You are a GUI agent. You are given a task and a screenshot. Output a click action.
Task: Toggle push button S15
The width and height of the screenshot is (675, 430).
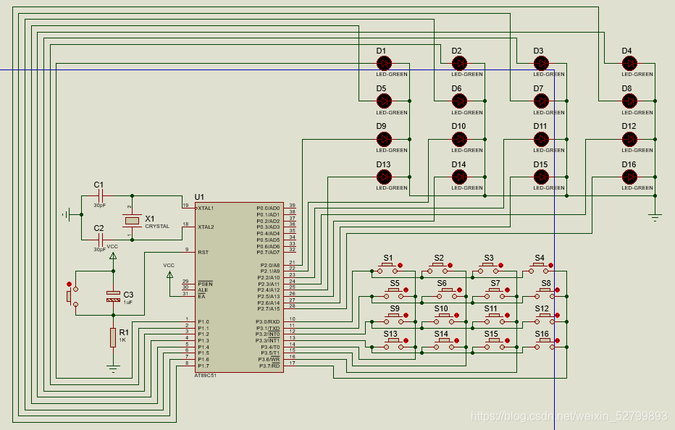tap(495, 345)
